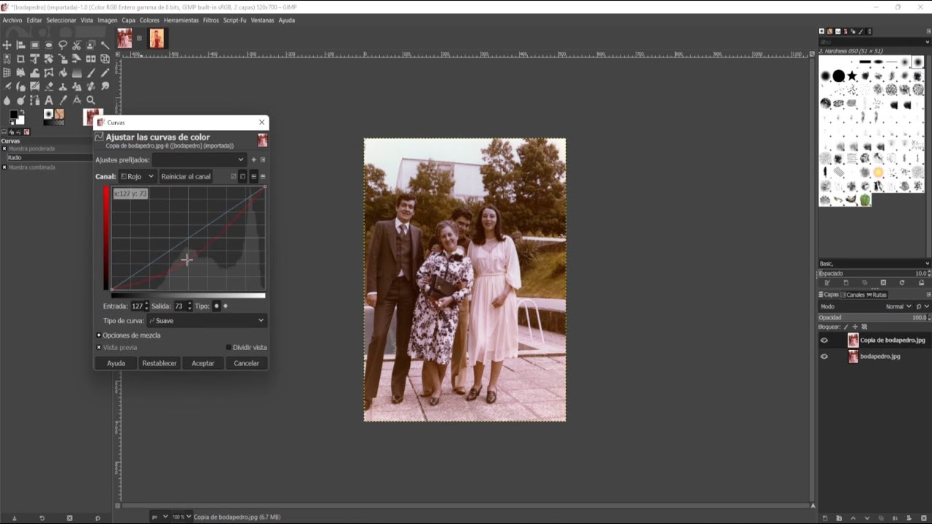This screenshot has height=524, width=932.
Task: Select the Scissors Select tool
Action: click(x=76, y=45)
